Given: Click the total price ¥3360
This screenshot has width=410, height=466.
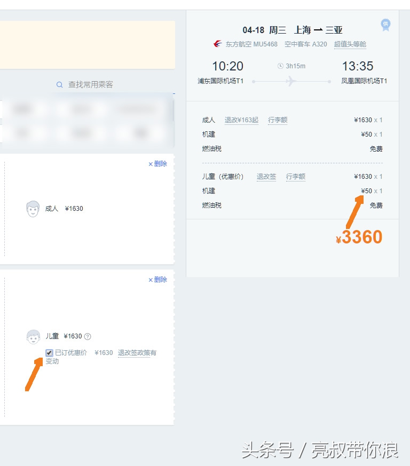Looking at the screenshot, I should (x=359, y=237).
